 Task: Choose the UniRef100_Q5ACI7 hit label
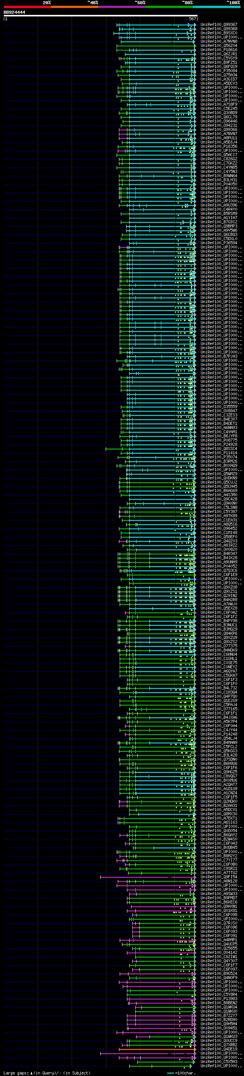pos(219,155)
